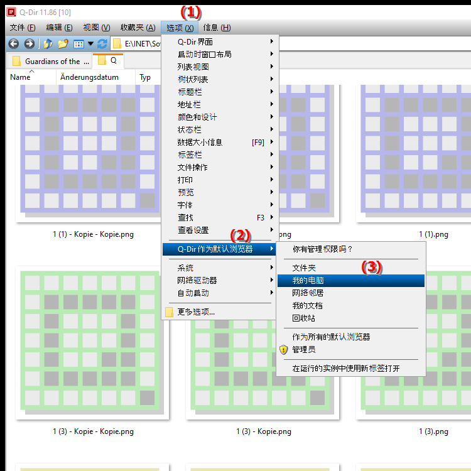The image size is (471, 471).
Task: Expand the 列表视图 submenu
Action: [220, 67]
